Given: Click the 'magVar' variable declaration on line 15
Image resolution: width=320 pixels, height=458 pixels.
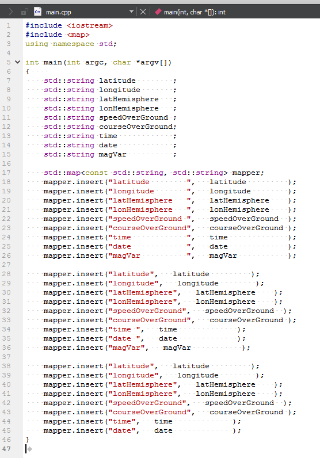Looking at the screenshot, I should (112, 154).
